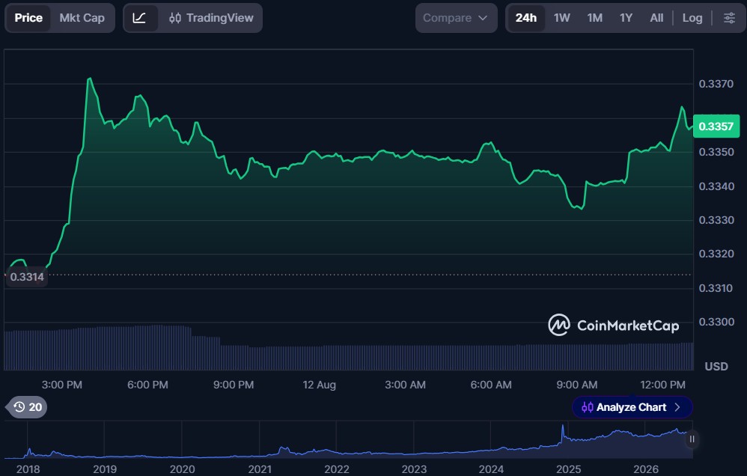Select the All time range
The height and width of the screenshot is (476, 747).
pyautogui.click(x=656, y=18)
